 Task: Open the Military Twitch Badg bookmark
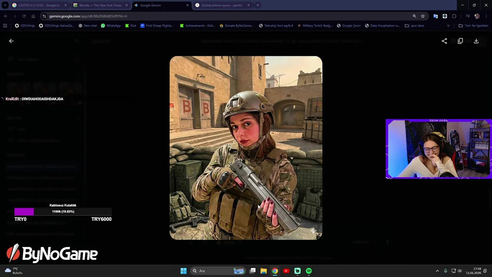(315, 26)
